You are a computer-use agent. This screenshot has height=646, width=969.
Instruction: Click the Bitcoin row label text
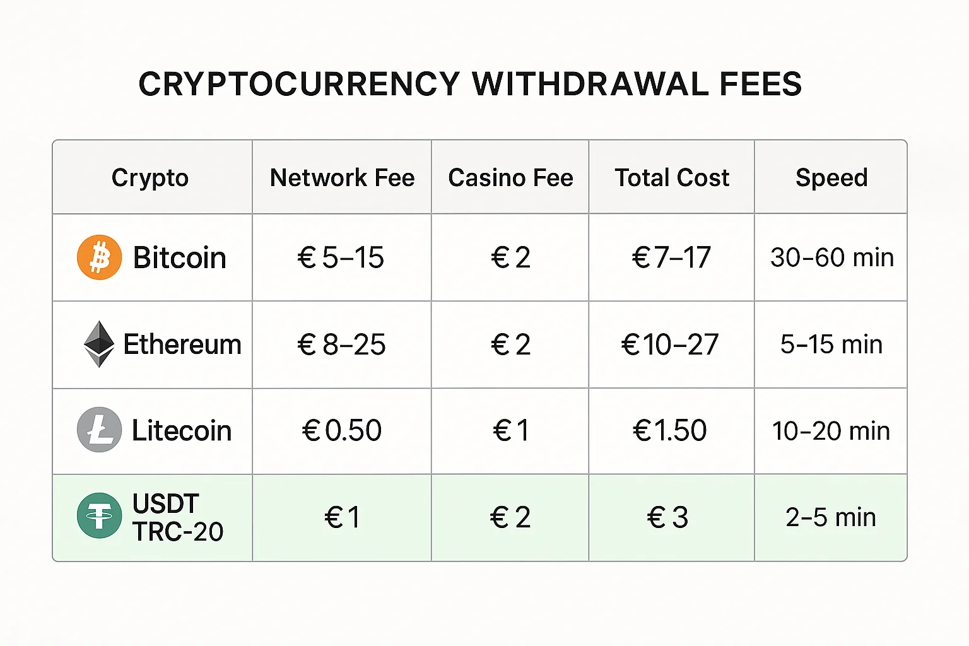coord(180,258)
